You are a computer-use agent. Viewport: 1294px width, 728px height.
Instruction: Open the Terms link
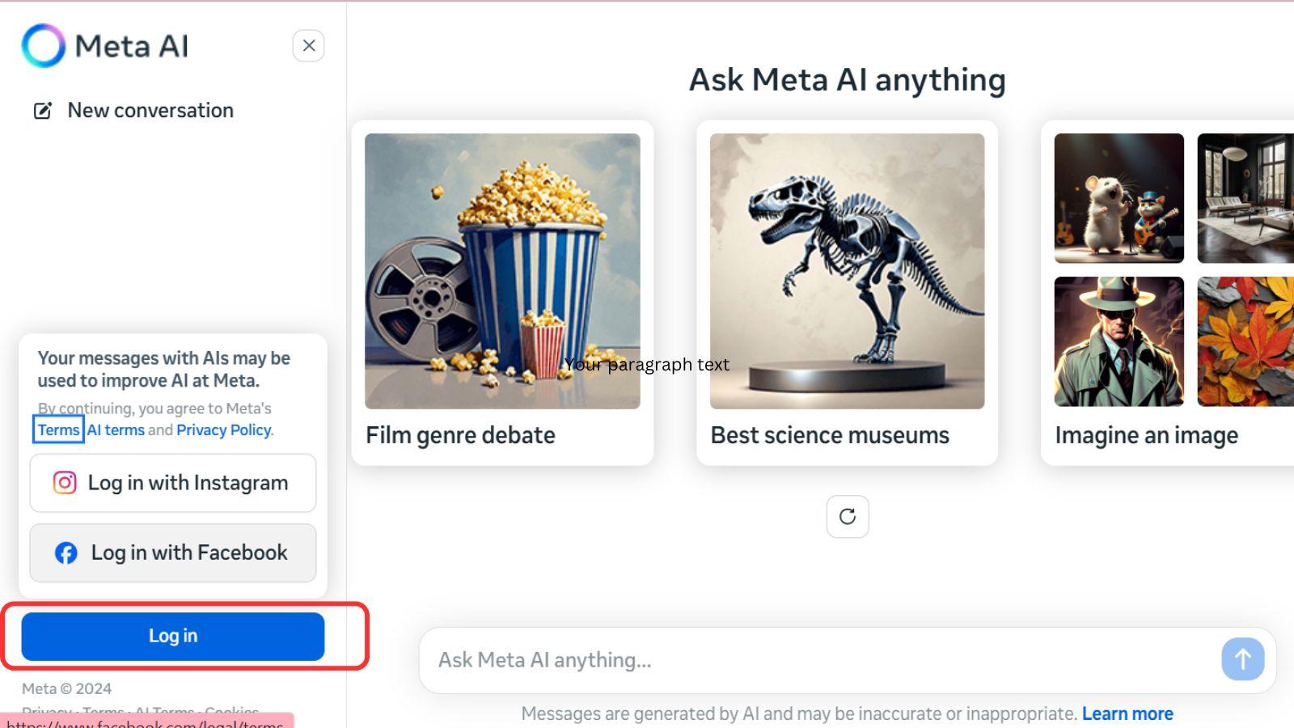58,430
